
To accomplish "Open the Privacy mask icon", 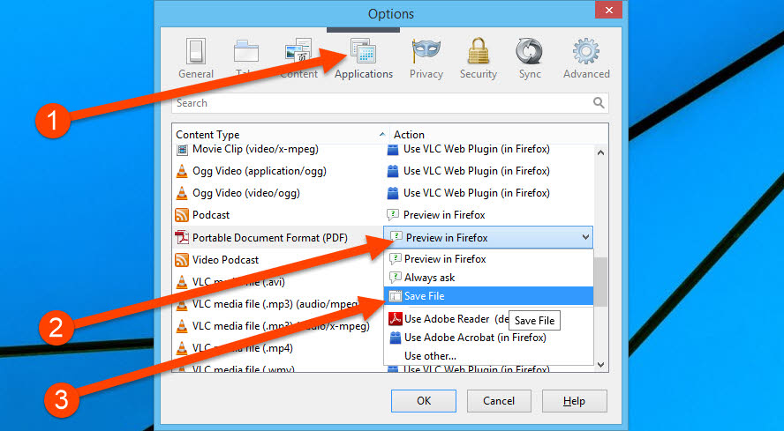I will pos(426,51).
